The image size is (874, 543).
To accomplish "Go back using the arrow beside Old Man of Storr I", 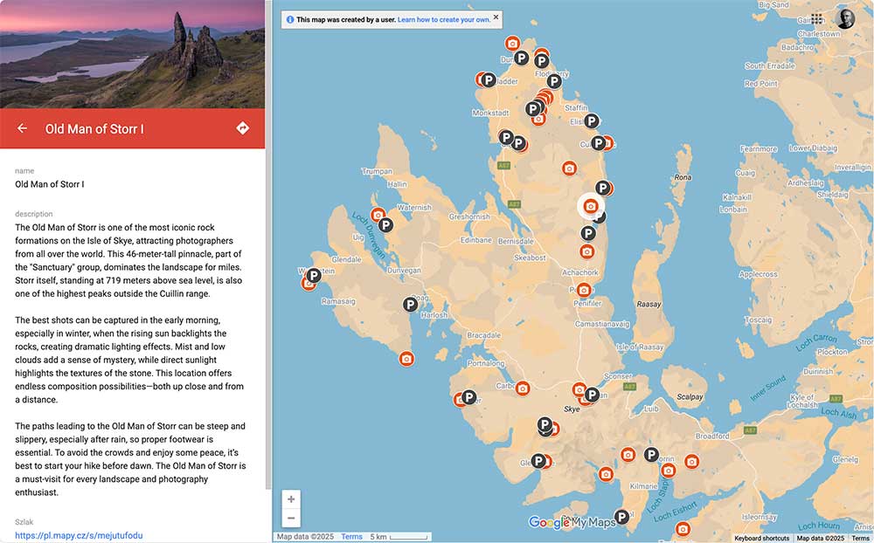I will pyautogui.click(x=23, y=128).
